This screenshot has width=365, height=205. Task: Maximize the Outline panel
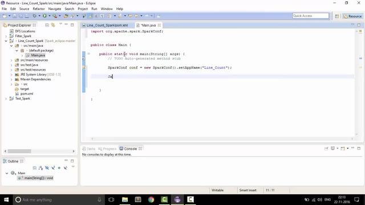coord(72,161)
